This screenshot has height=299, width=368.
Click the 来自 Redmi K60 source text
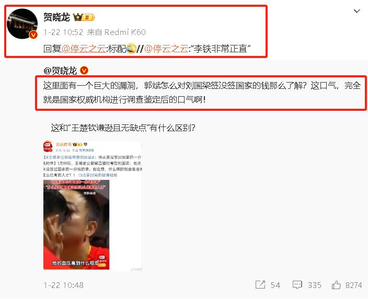tap(117, 32)
